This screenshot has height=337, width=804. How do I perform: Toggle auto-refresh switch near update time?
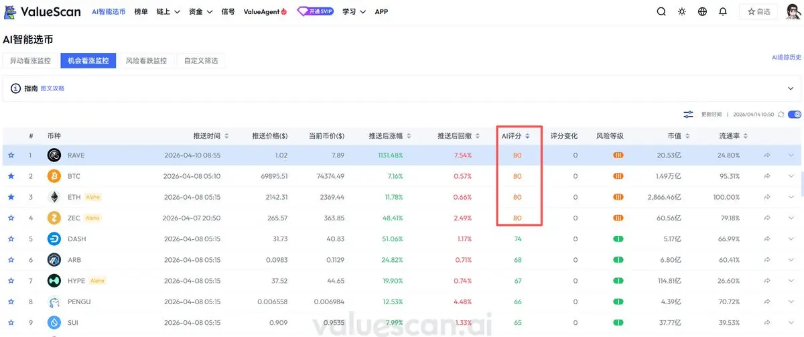click(x=795, y=114)
